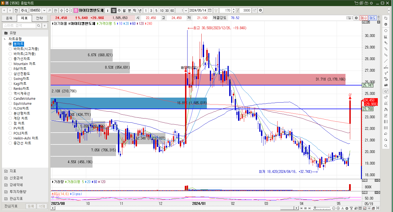Pause chart replay in bottom bar
Viewport: 393px width, 212px height.
[x=305, y=208]
